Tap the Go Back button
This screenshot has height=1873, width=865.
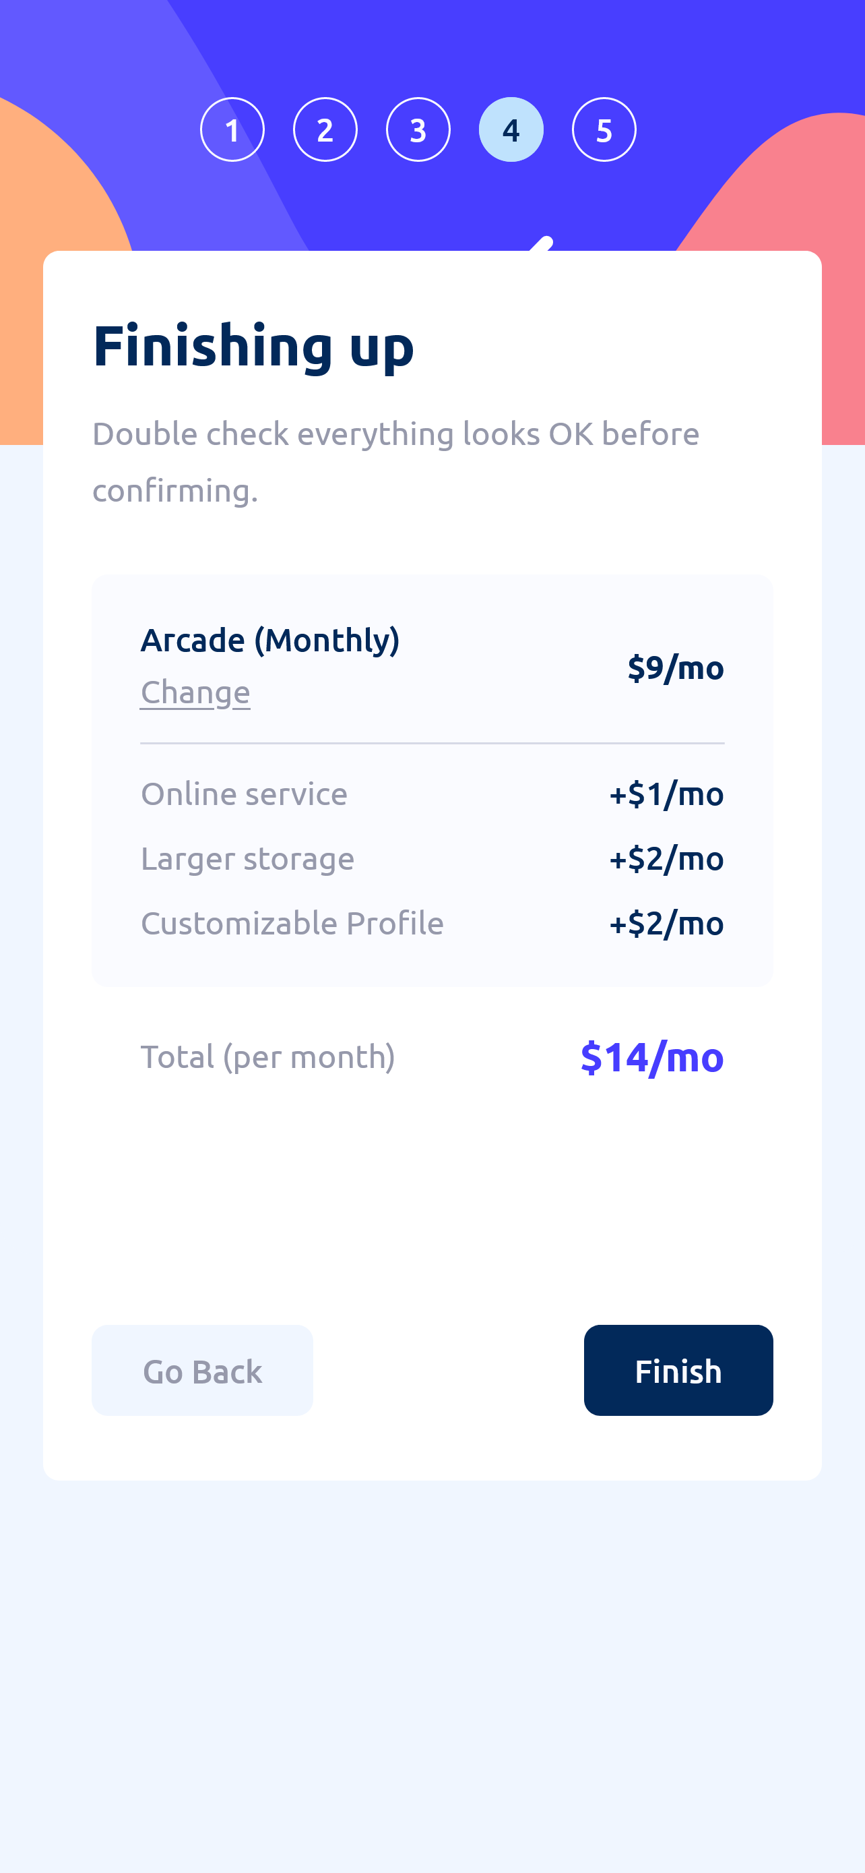[203, 1371]
